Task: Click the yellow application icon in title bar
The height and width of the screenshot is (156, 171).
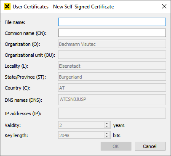Action: [x=7, y=6]
